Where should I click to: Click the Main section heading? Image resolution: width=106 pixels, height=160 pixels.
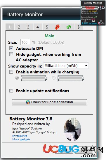tap(50, 36)
